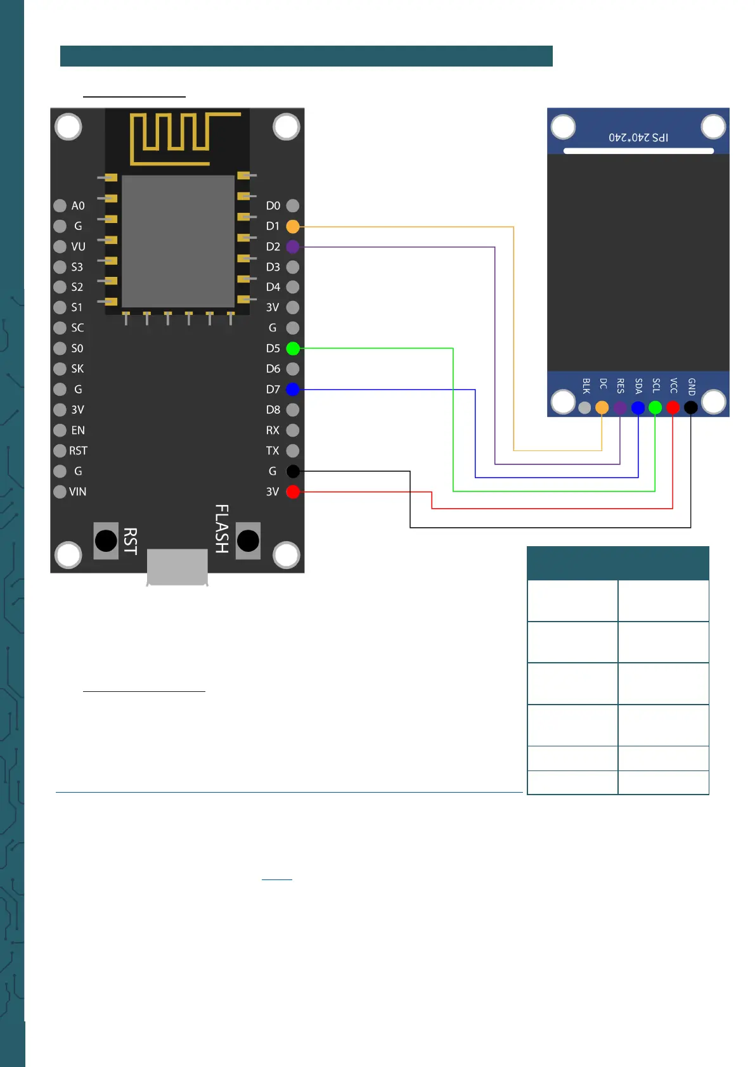
Task: Select the purple D2 pin
Action: click(293, 246)
